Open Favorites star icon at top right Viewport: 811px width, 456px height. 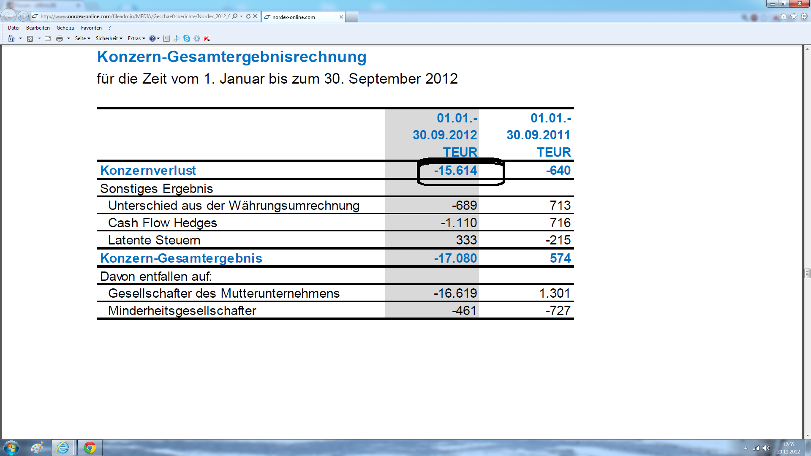click(794, 16)
